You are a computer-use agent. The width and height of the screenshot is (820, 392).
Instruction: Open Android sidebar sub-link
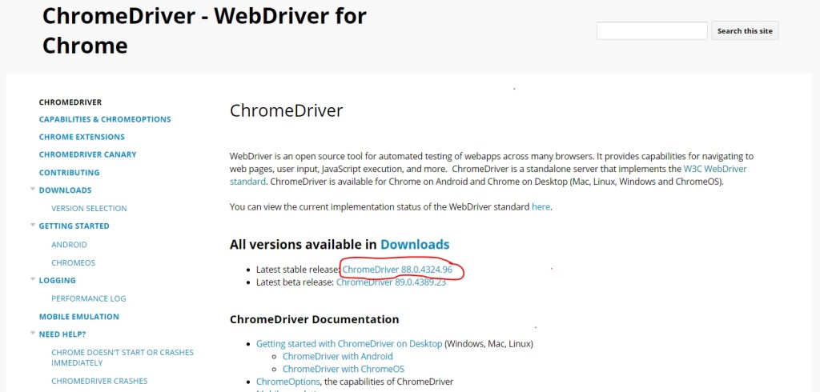[69, 245]
